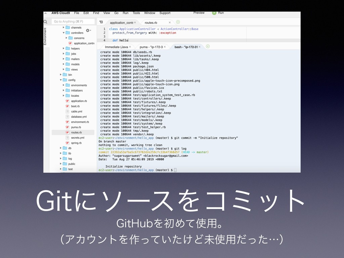Expand the environments folder arrow
This screenshot has width=344, height=258.
click(63, 85)
